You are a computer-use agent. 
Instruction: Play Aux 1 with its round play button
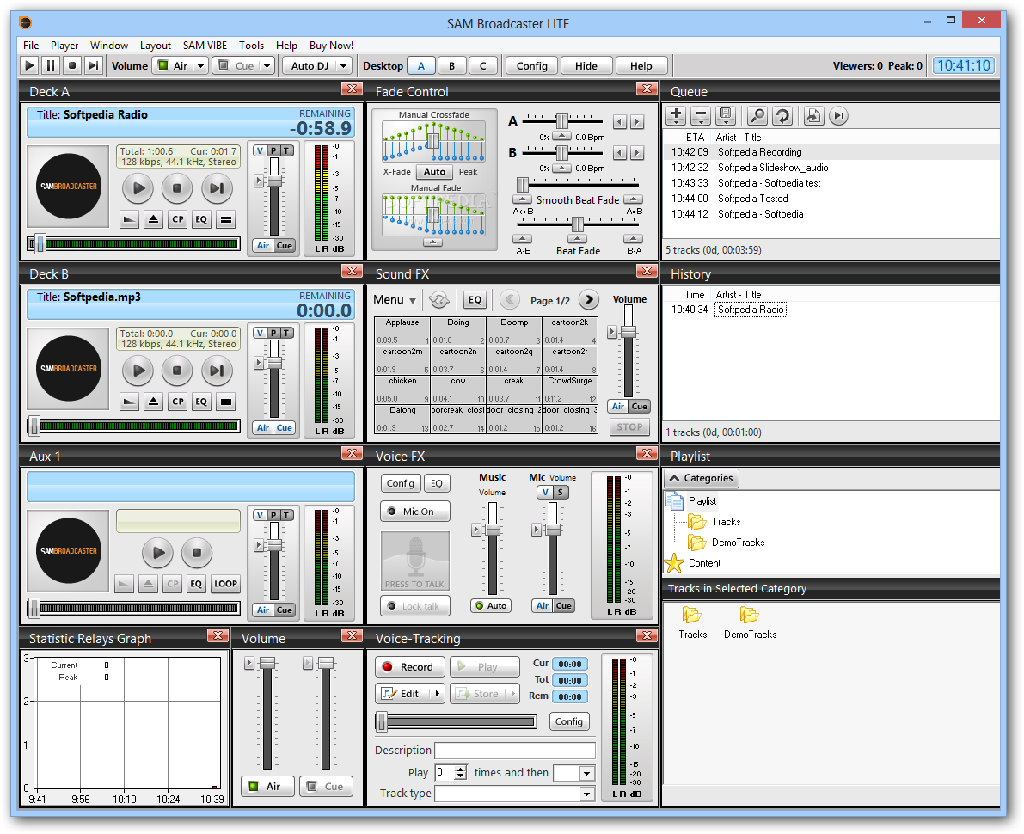158,553
